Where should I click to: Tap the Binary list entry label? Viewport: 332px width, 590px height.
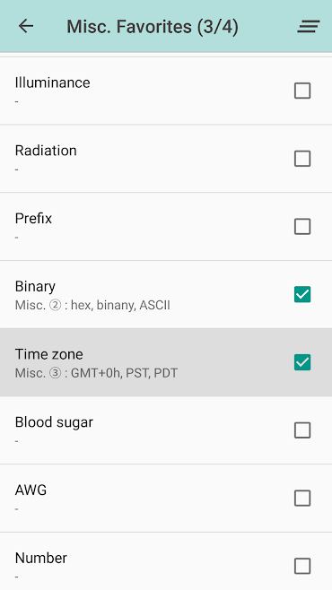click(35, 286)
